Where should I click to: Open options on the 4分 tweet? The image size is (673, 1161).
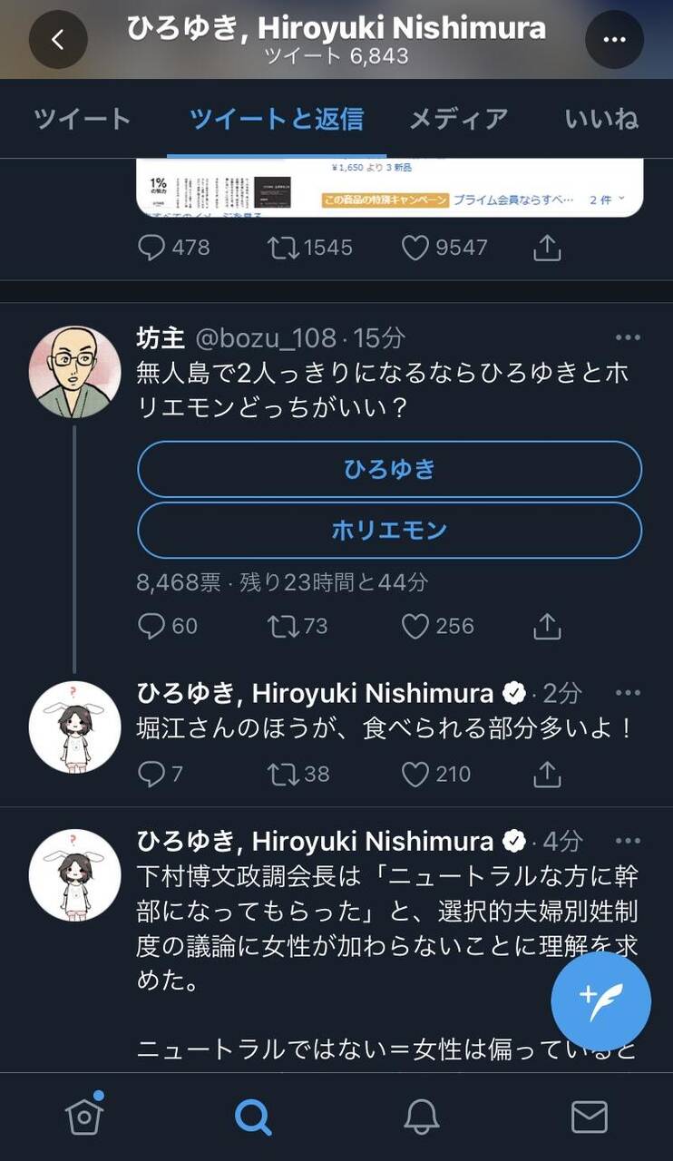(x=628, y=841)
